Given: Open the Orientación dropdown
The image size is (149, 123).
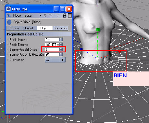Looking at the screenshot, I should point(55,60).
